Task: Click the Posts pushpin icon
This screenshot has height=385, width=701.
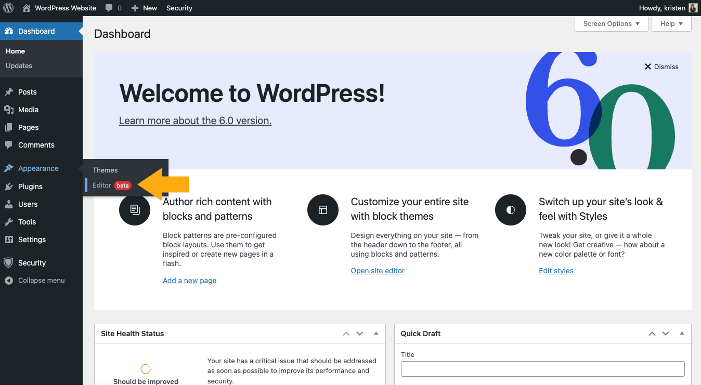Action: (x=9, y=92)
